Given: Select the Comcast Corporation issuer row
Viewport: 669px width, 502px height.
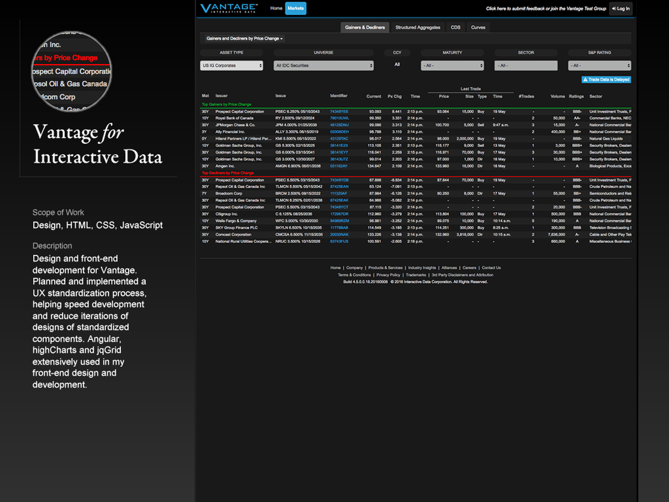Looking at the screenshot, I should [x=416, y=234].
